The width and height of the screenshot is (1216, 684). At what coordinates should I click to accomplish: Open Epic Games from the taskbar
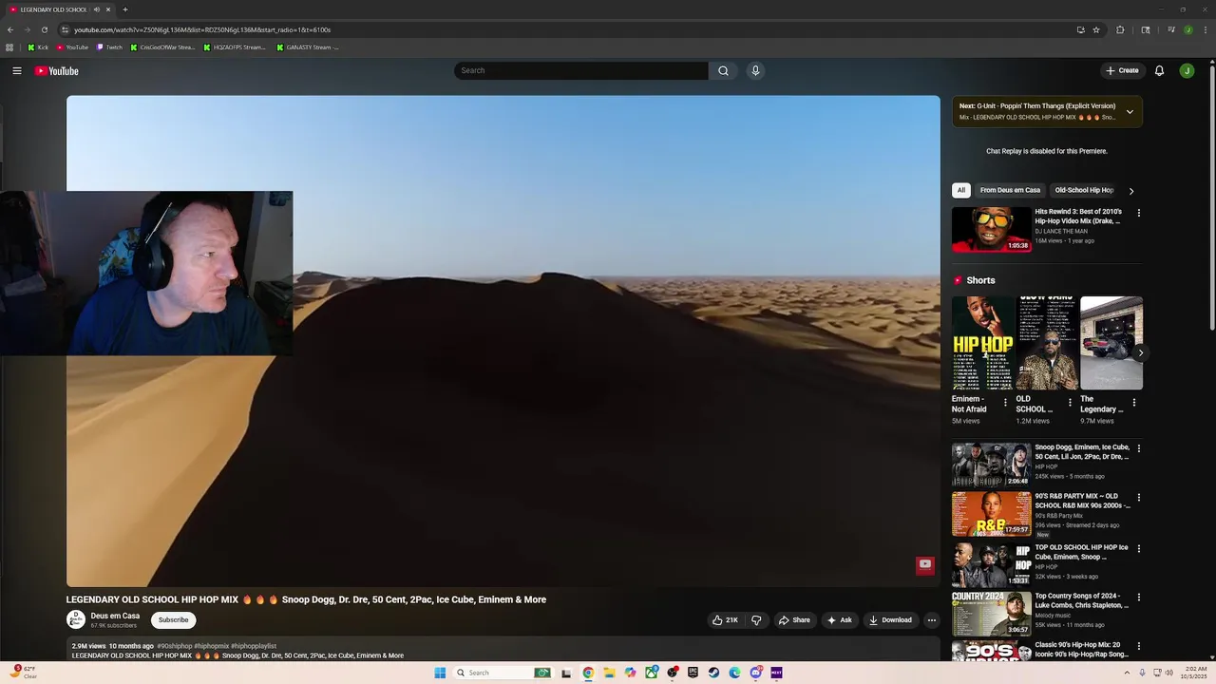693,673
